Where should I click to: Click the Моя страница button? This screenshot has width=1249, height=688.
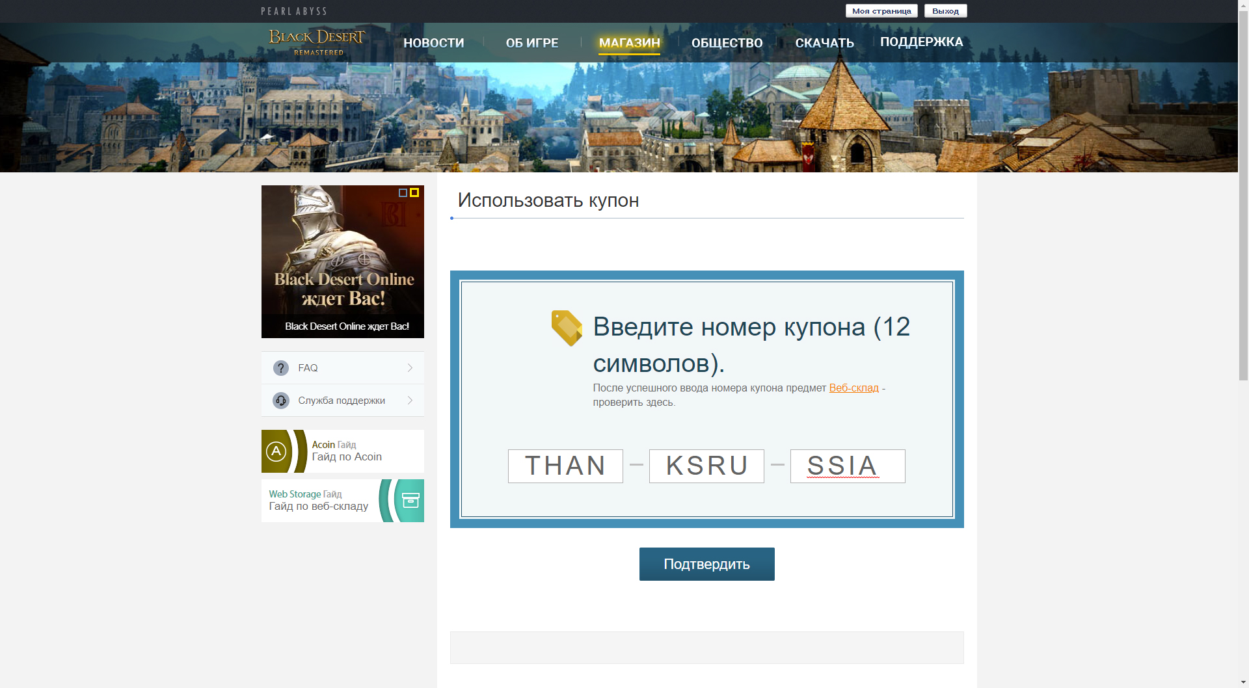coord(881,11)
